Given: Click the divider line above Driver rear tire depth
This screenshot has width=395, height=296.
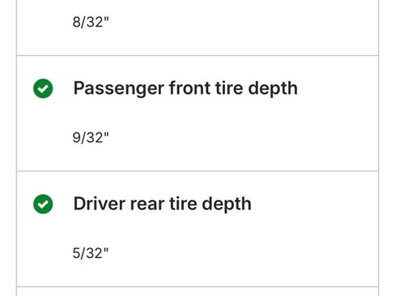Looking at the screenshot, I should click(197, 171).
